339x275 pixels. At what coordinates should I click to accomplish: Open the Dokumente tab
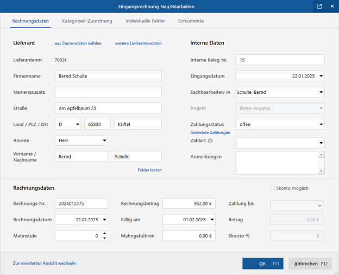(191, 21)
